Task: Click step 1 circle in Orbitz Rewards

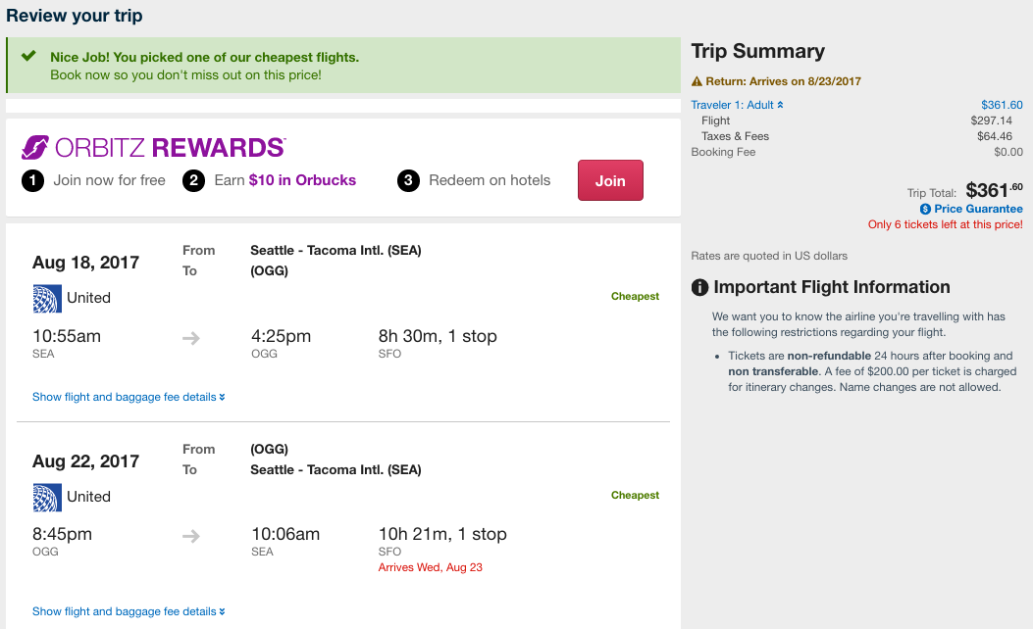Action: click(x=33, y=180)
